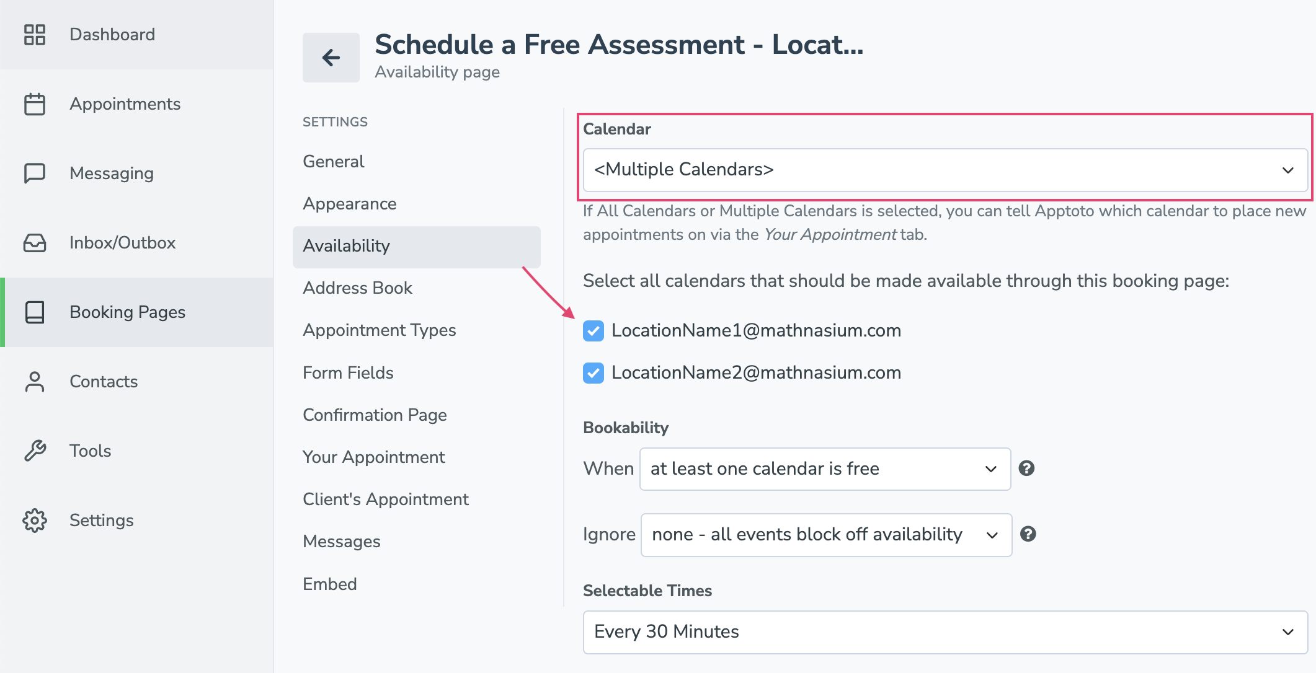The width and height of the screenshot is (1316, 673).
Task: Open Client's Appointment settings section
Action: point(386,499)
